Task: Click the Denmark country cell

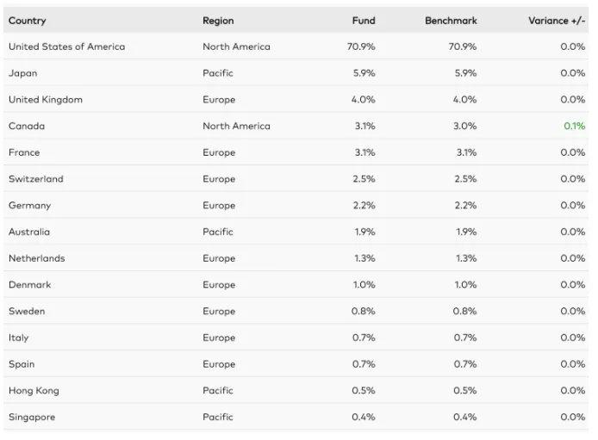Action: click(x=30, y=285)
